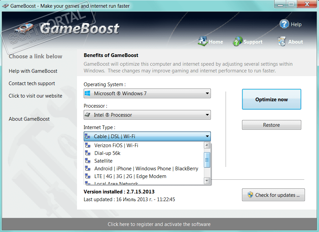Open the Operating System dropdown
The height and width of the screenshot is (232, 319).
[147, 93]
